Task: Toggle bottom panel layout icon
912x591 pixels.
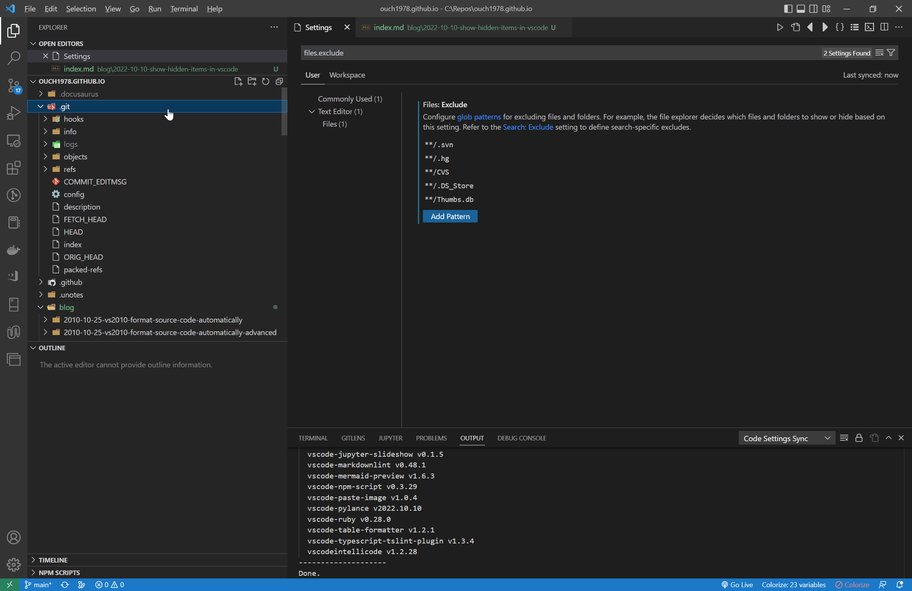Action: pos(801,9)
